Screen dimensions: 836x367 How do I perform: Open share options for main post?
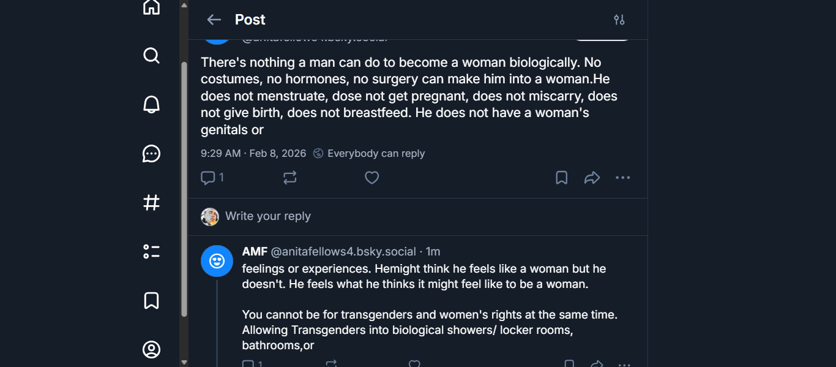[592, 178]
